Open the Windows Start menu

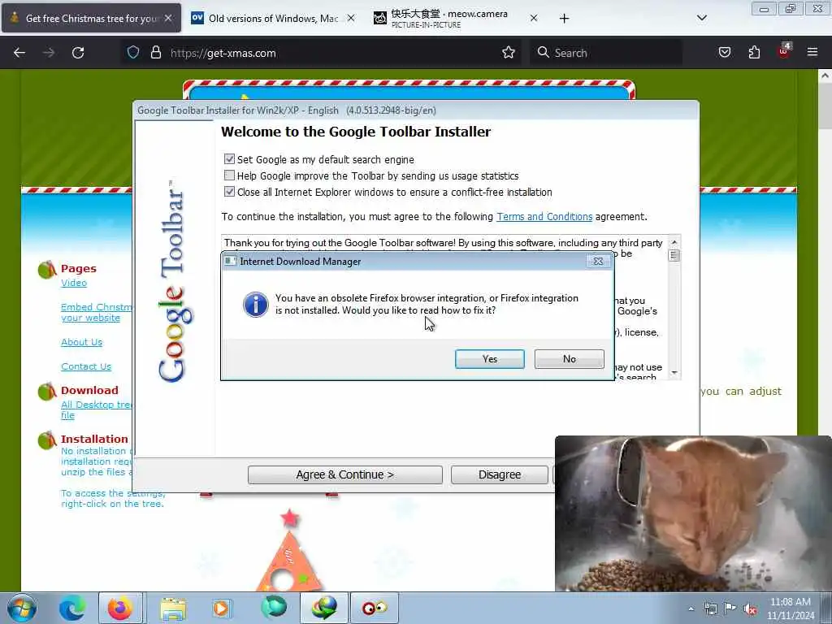coord(22,608)
